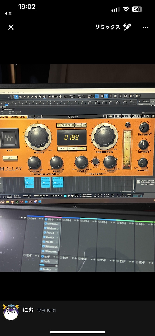Set the ANALOG mode knob
The image size is (155, 336).
click(x=143, y=162)
